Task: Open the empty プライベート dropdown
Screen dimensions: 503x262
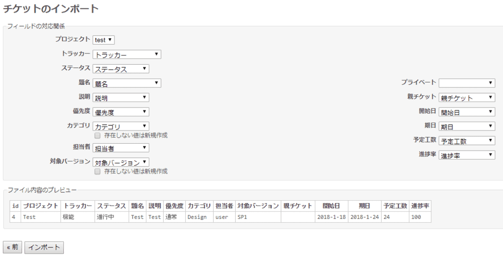Action: 467,83
